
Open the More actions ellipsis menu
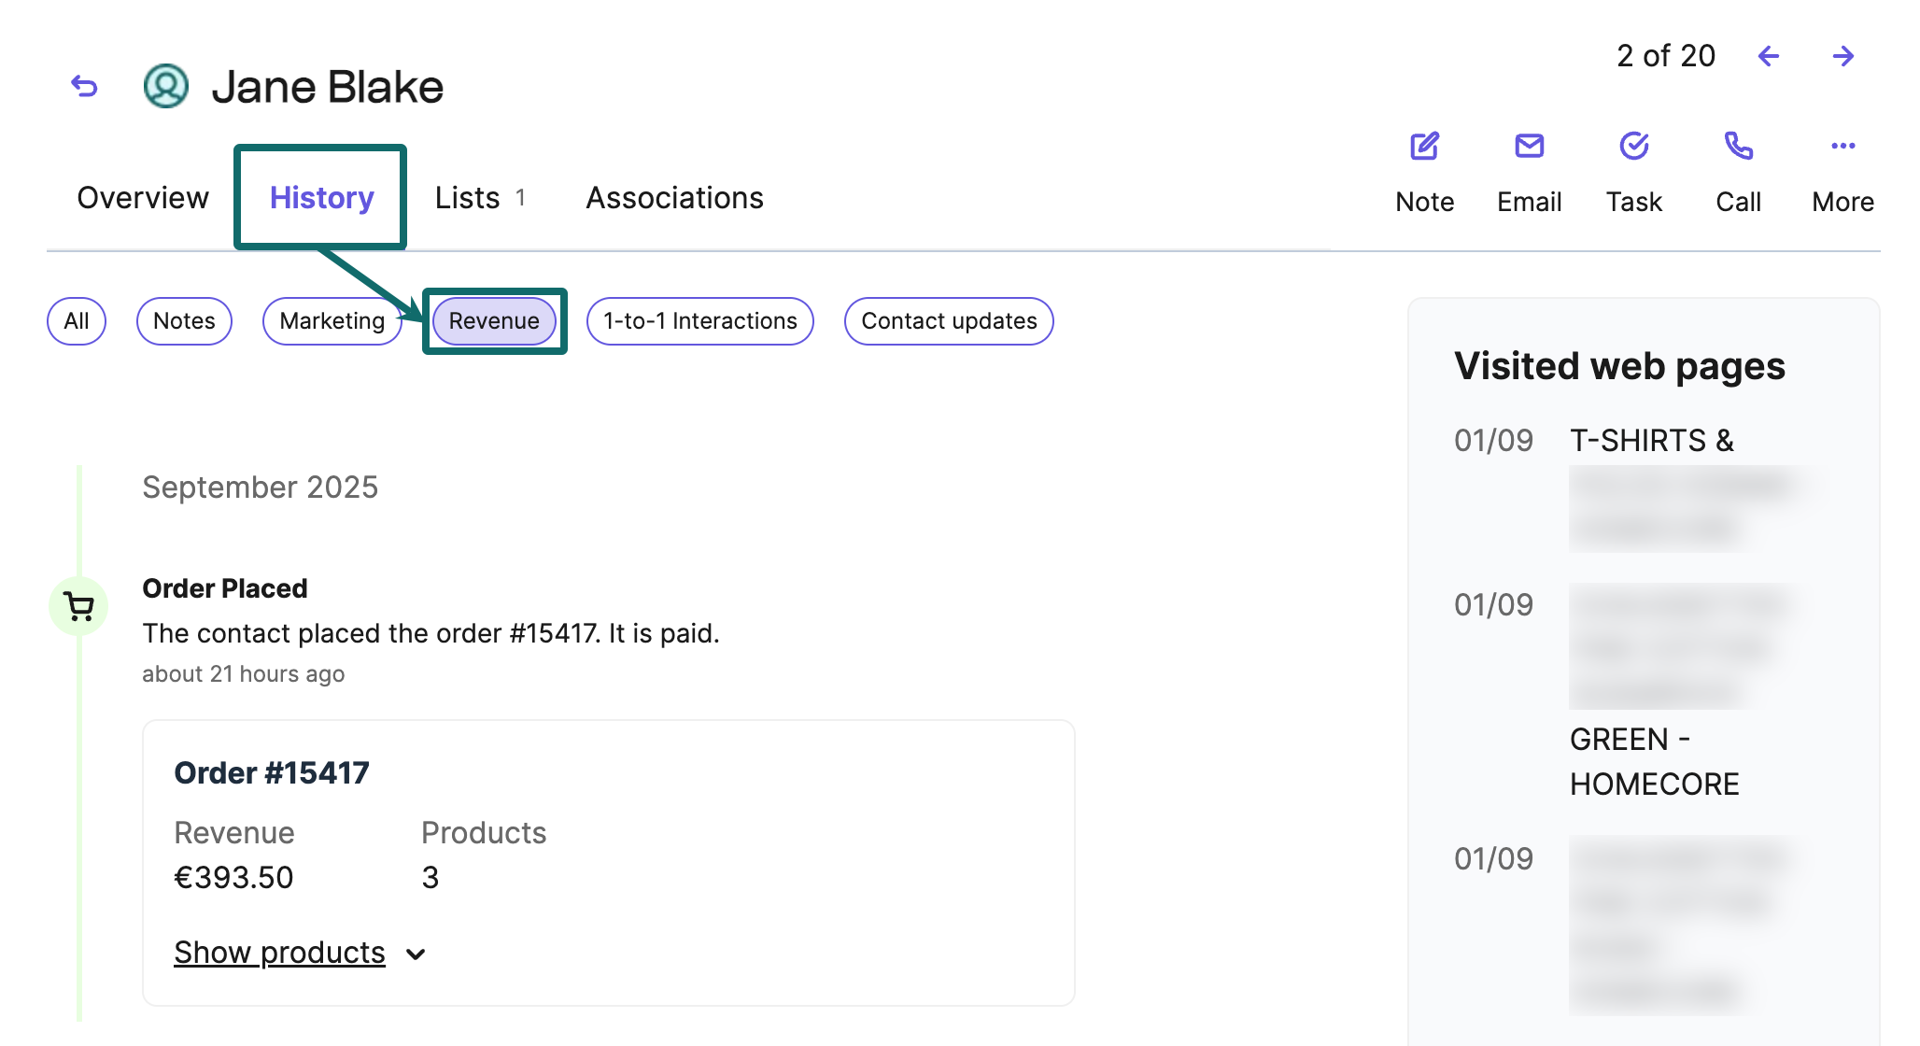[1842, 147]
